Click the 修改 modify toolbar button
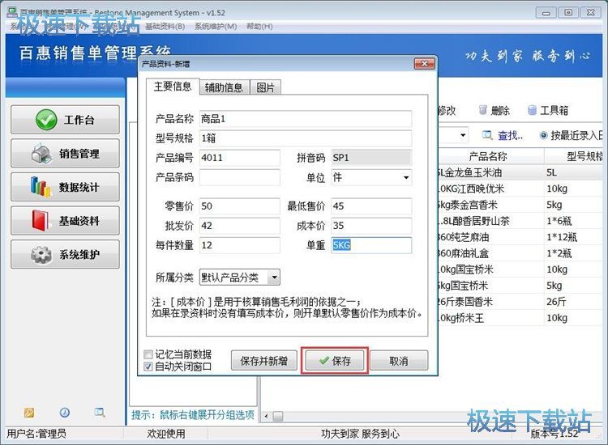Viewport: 608px width, 445px height. tap(447, 111)
